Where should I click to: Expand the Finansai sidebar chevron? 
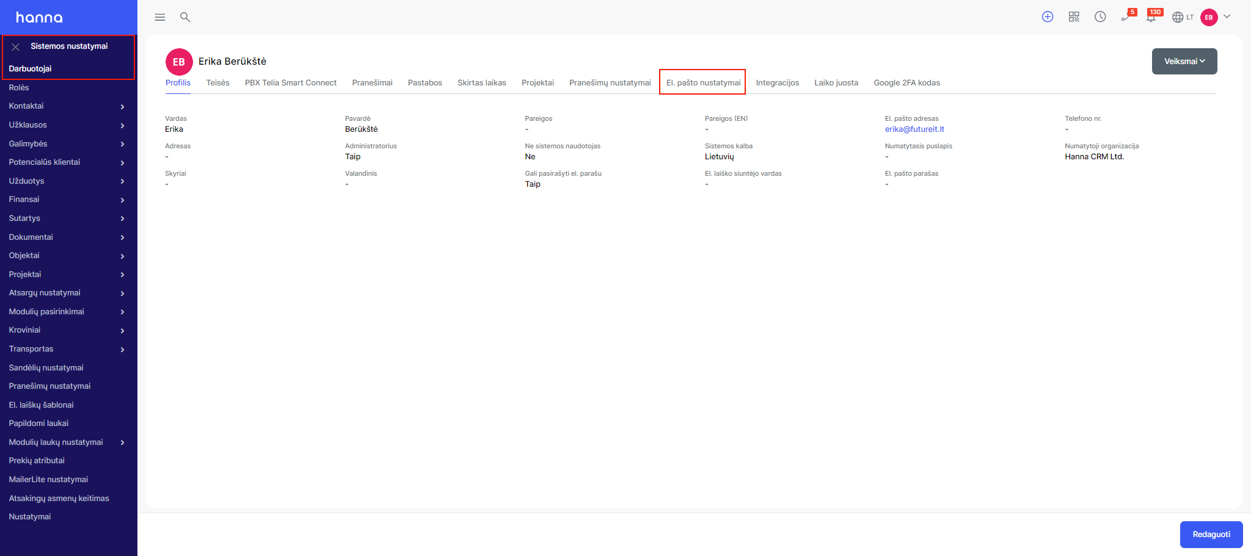tap(122, 200)
